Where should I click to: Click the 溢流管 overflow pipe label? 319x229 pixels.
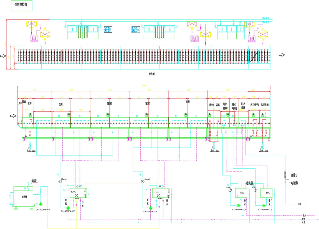(x=251, y=183)
